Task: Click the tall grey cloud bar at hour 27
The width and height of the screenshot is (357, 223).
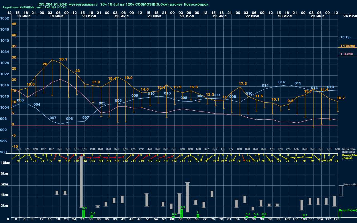Action: point(81,182)
